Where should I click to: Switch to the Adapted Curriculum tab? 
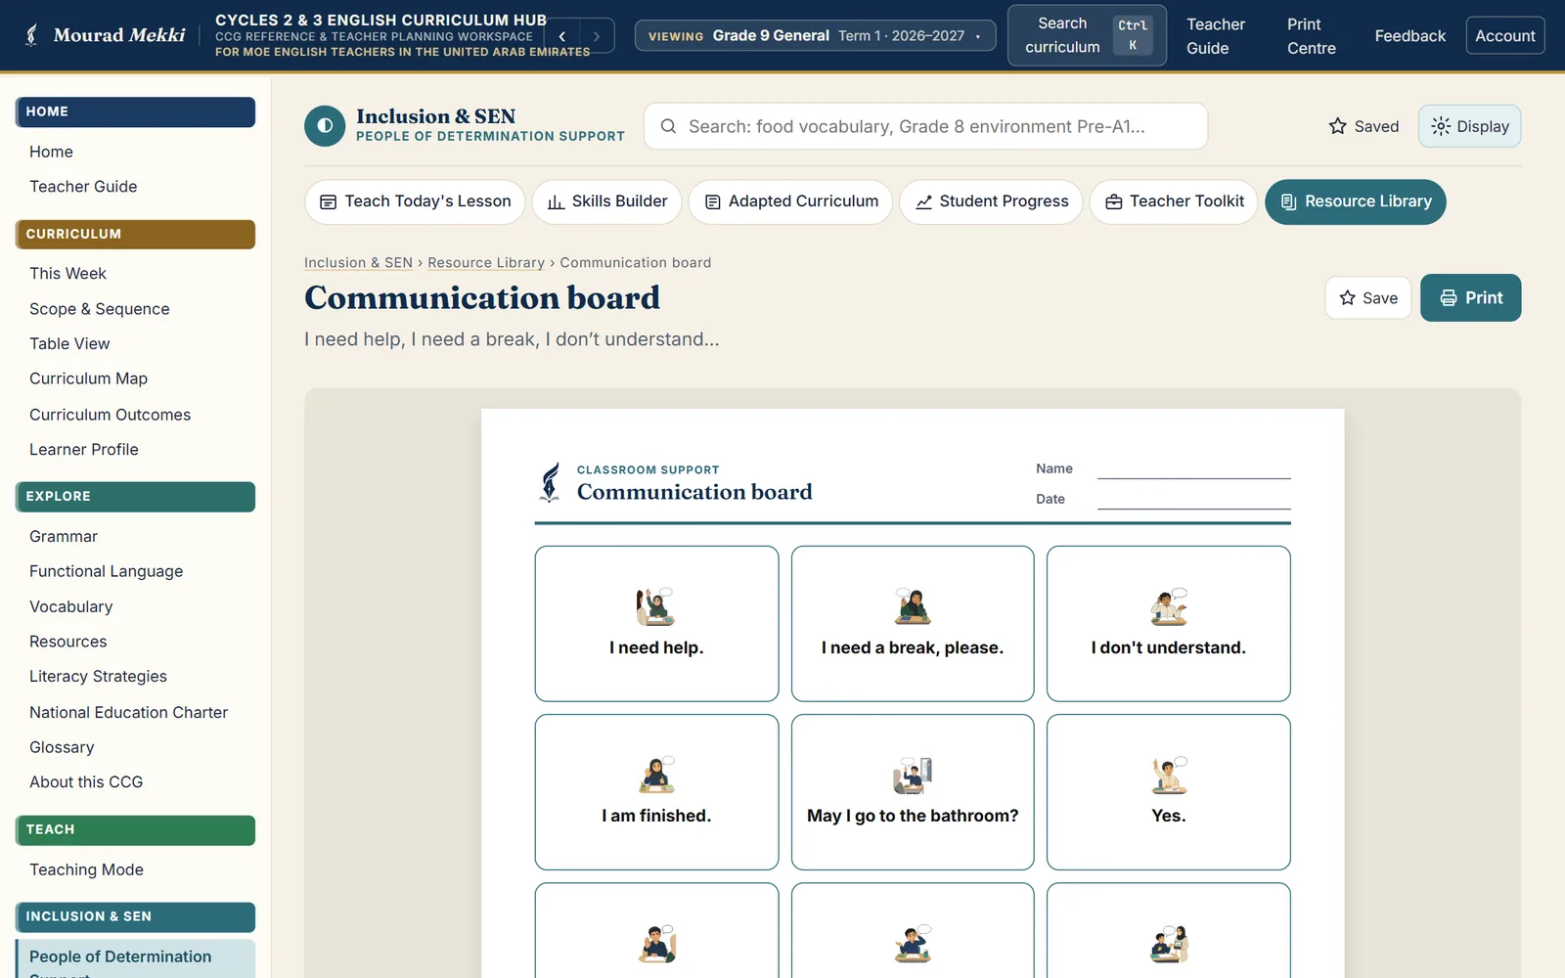[790, 201]
